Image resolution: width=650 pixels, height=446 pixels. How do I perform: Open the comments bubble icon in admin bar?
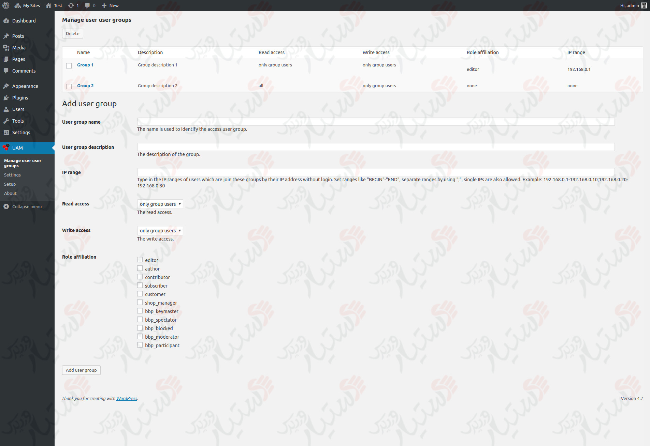87,5
